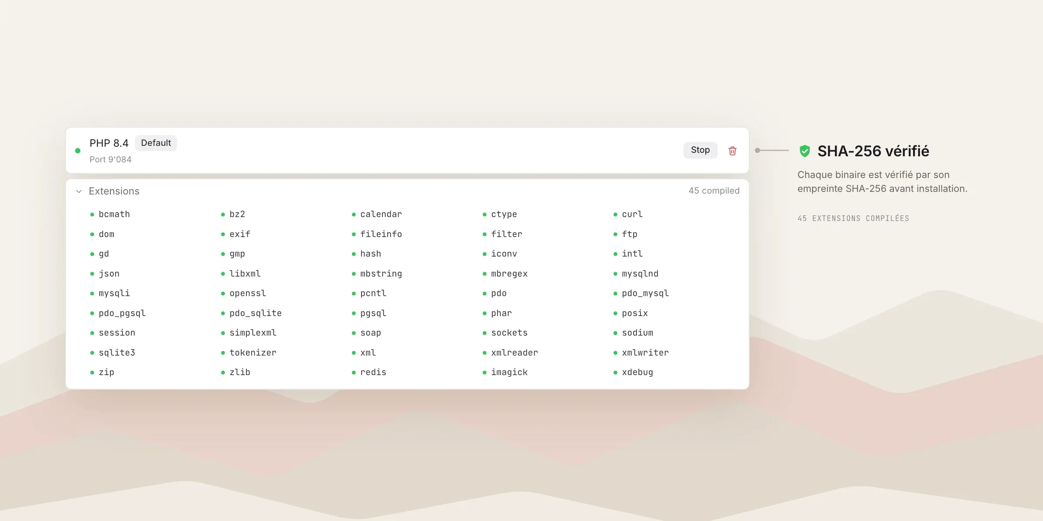The height and width of the screenshot is (521, 1043).
Task: Click the red trash delete icon
Action: tap(732, 151)
